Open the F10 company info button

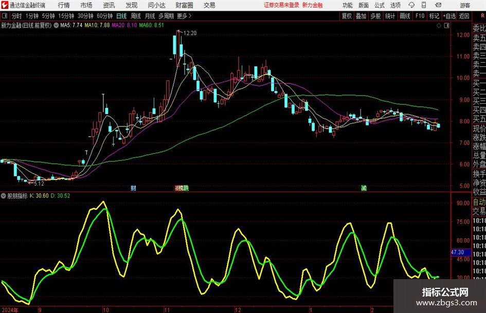[420, 16]
